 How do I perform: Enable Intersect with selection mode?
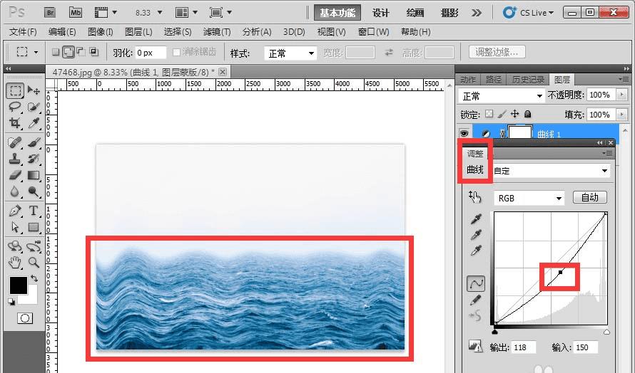pyautogui.click(x=94, y=52)
